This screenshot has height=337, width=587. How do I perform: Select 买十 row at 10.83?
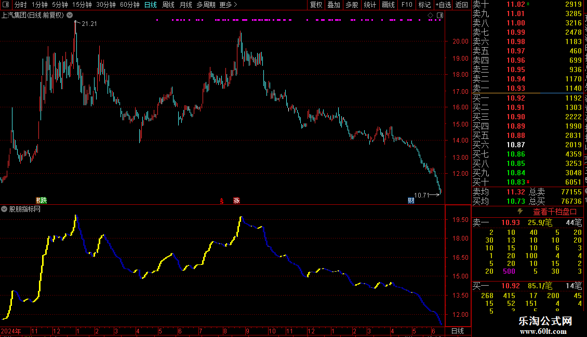click(x=527, y=182)
